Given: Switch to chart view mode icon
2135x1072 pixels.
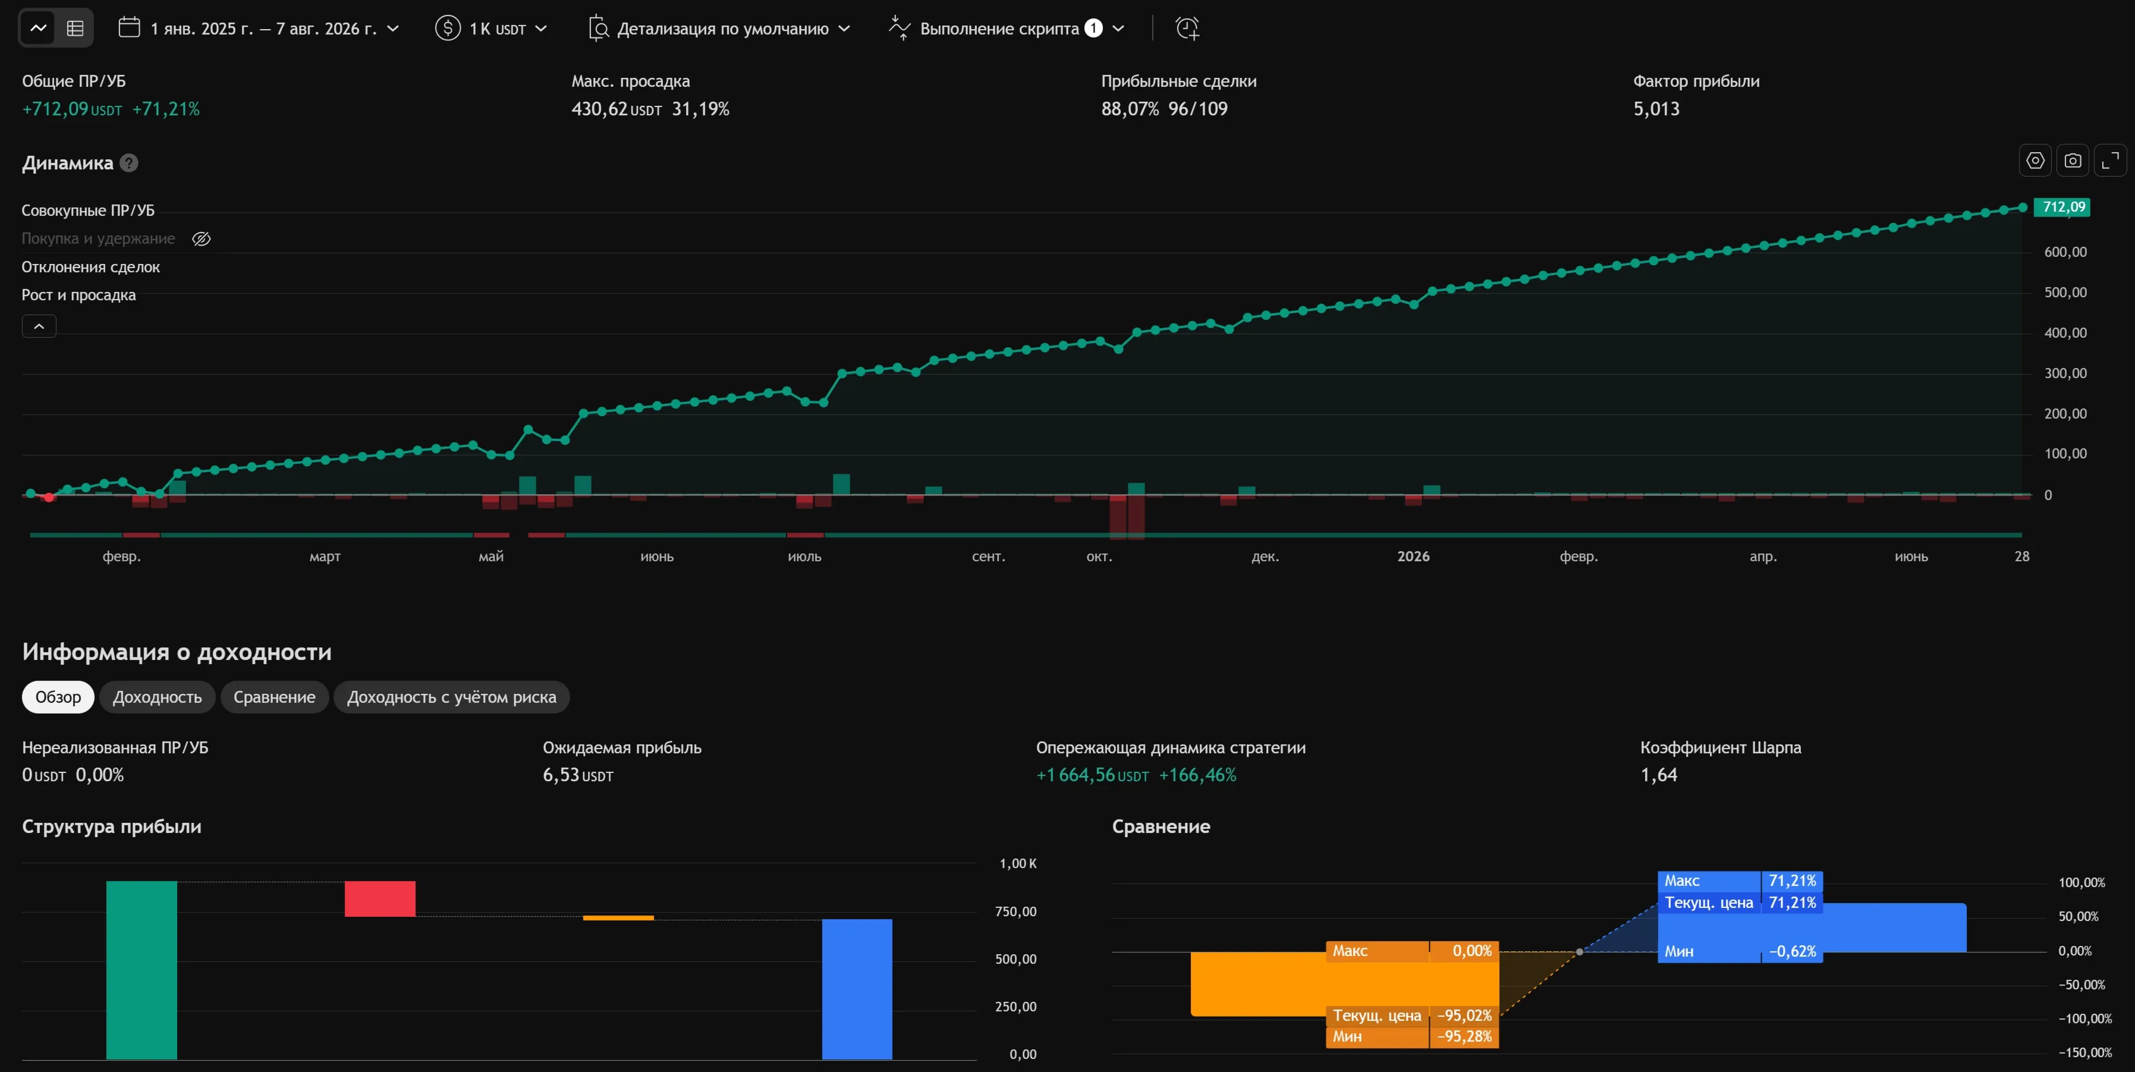Looking at the screenshot, I should (x=38, y=28).
